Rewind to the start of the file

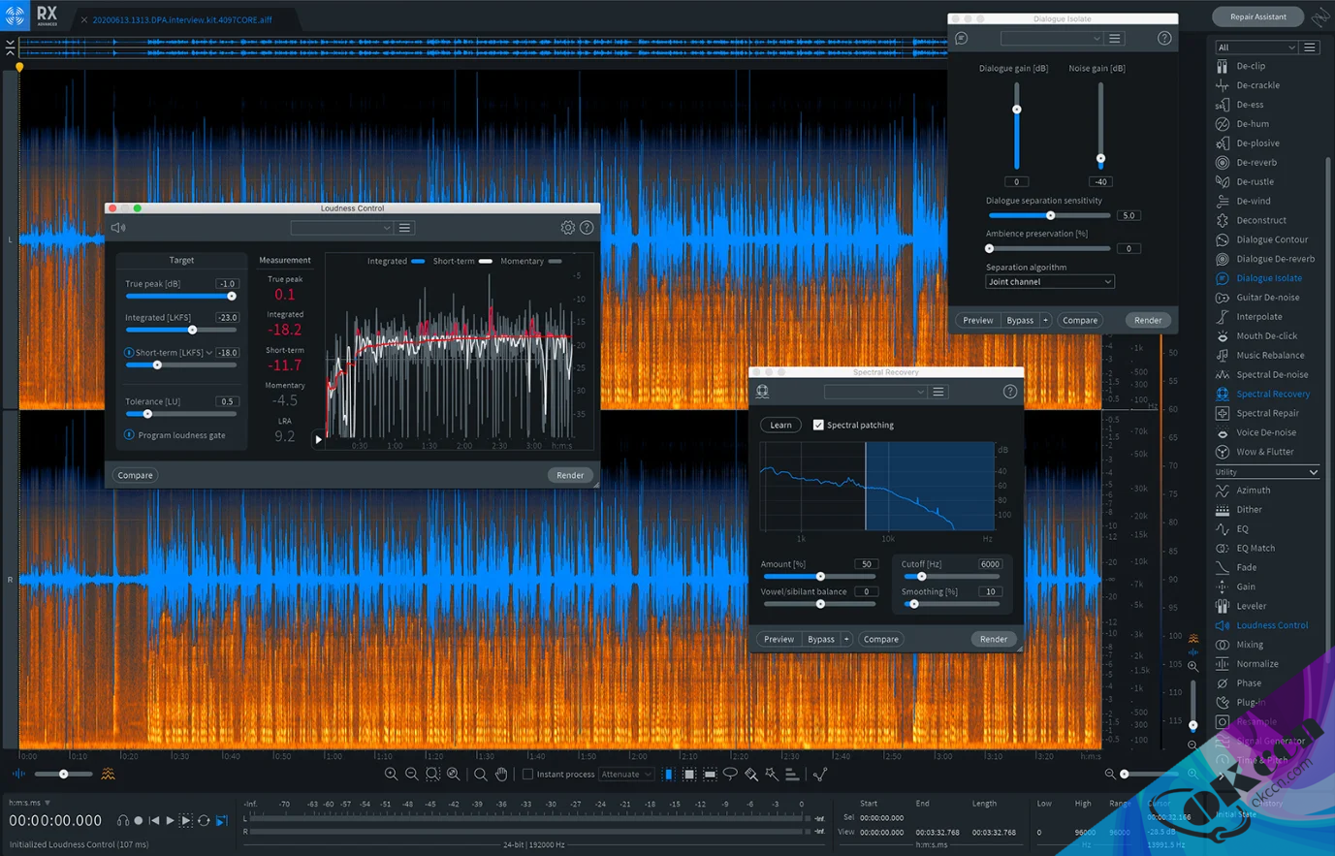(154, 821)
